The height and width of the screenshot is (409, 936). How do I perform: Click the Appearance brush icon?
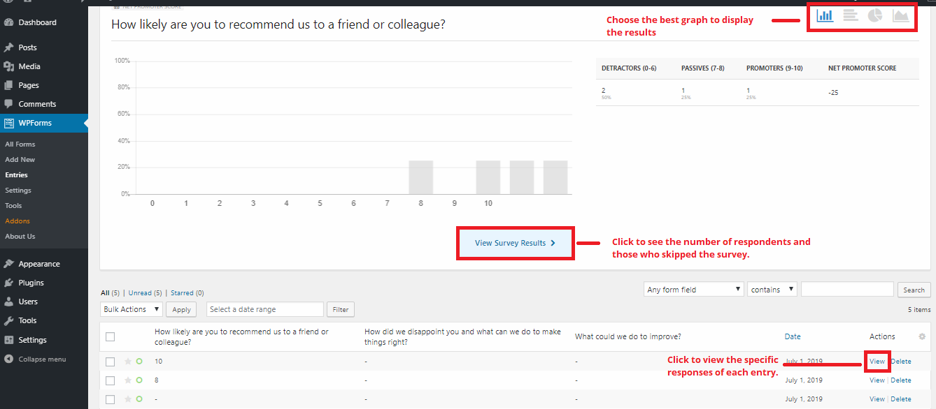coord(8,264)
